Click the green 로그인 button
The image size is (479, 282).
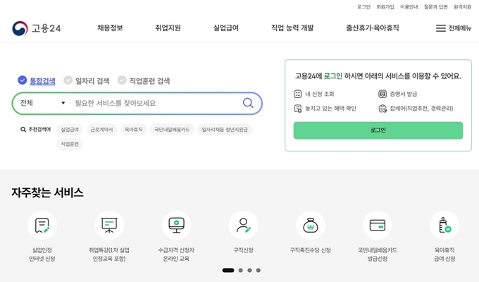coord(378,130)
